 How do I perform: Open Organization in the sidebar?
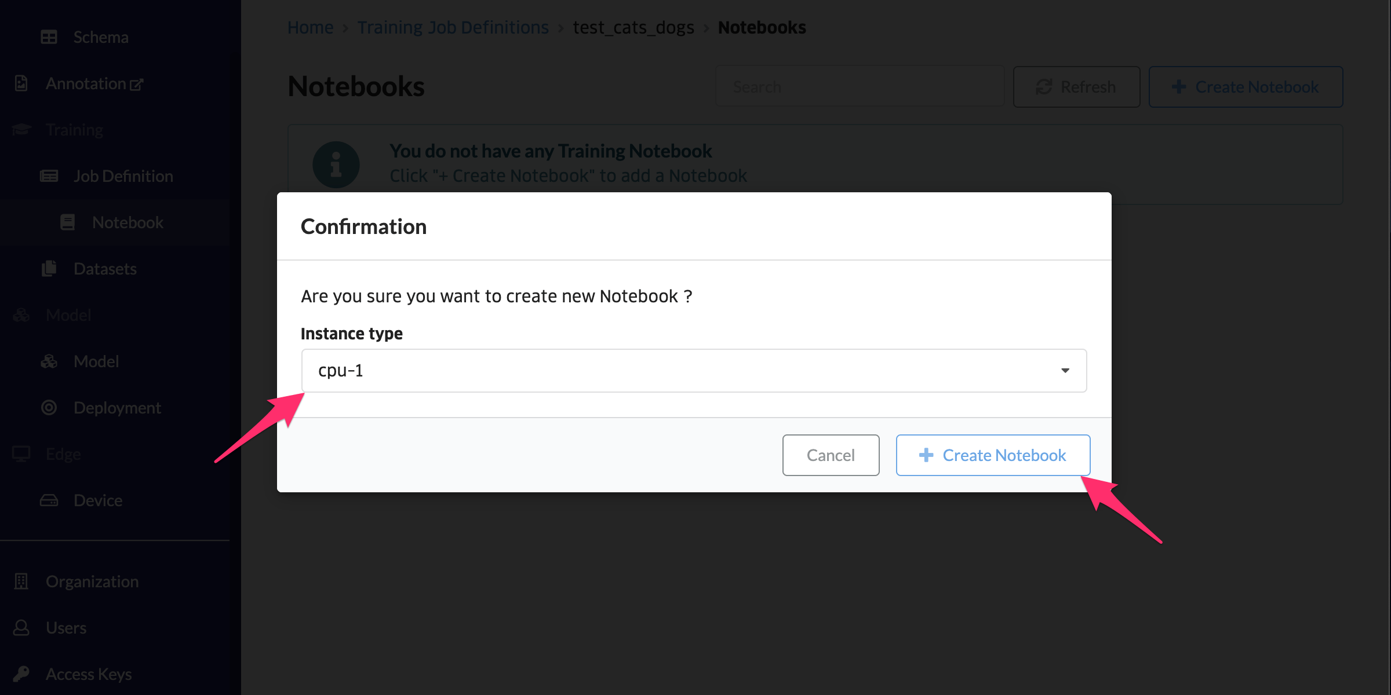[92, 581]
